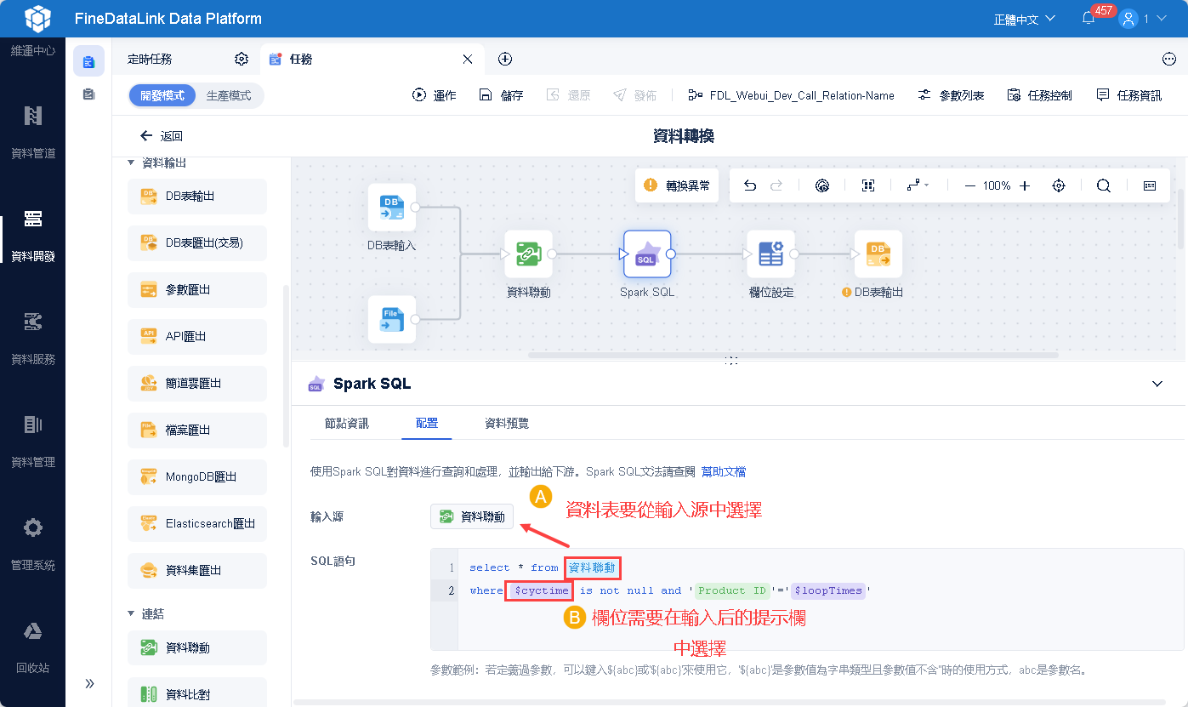
Task: Select API匯出 operator
Action: [196, 337]
